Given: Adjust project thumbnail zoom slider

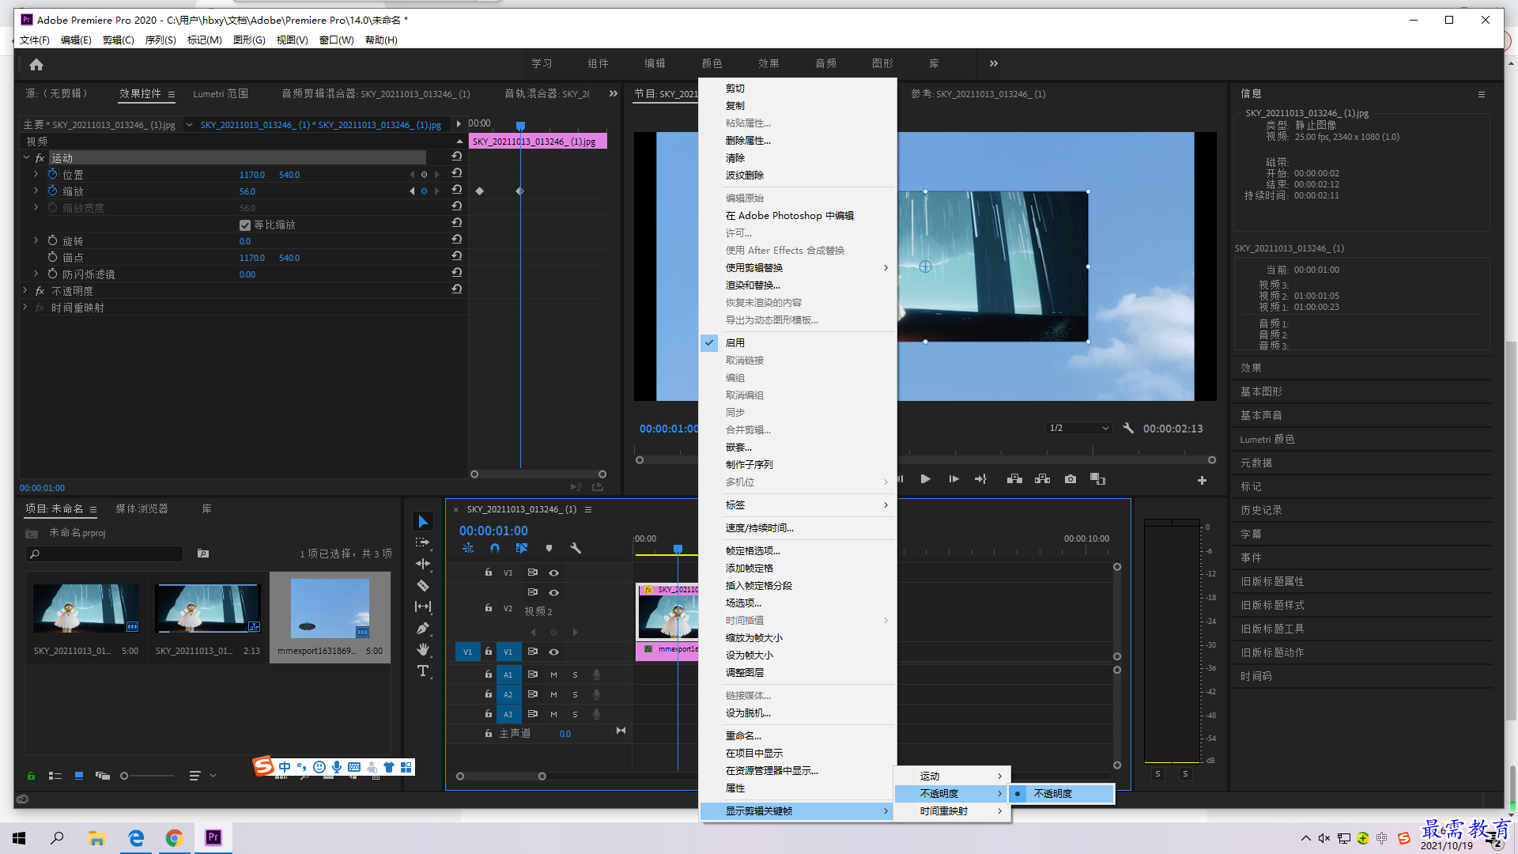Looking at the screenshot, I should 148,776.
